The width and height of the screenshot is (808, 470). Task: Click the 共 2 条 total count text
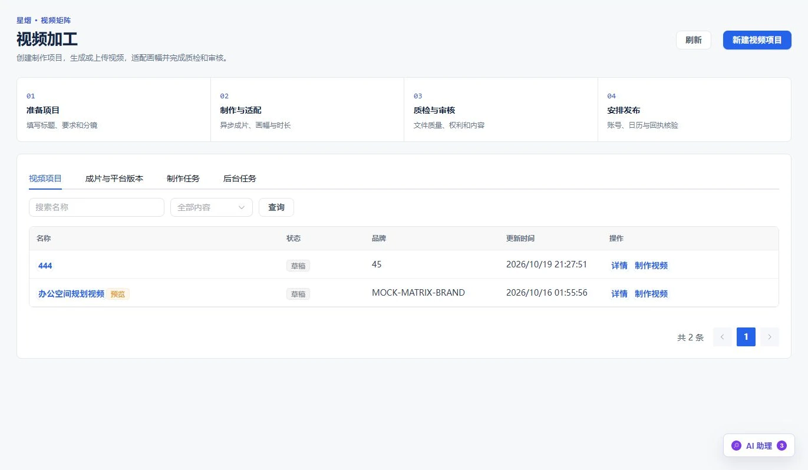[x=691, y=337]
